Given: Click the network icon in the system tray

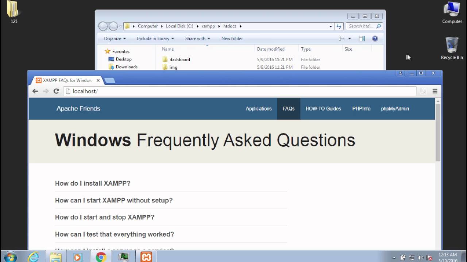Looking at the screenshot, I should coord(412,258).
